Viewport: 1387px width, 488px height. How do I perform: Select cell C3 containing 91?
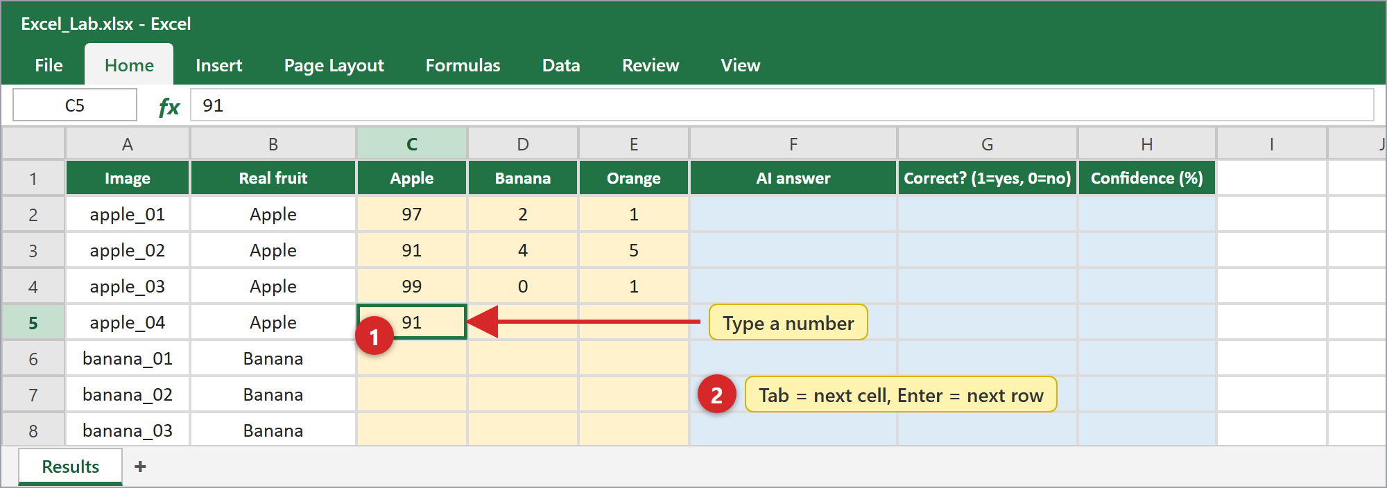pos(412,250)
